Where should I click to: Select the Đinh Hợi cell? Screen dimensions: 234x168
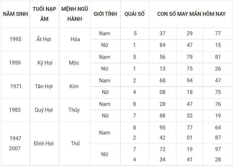44,144
